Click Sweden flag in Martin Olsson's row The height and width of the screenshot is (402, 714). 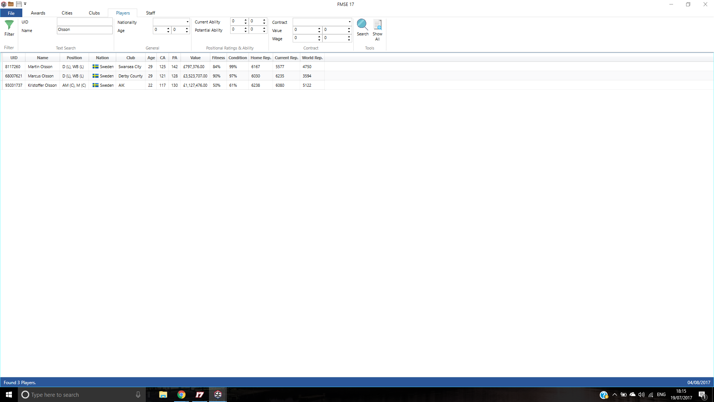click(x=96, y=67)
